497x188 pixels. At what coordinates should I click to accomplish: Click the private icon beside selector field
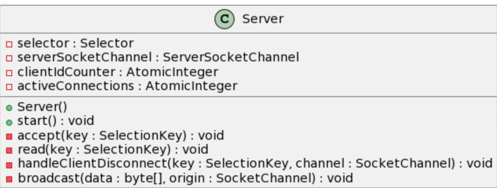coord(9,44)
